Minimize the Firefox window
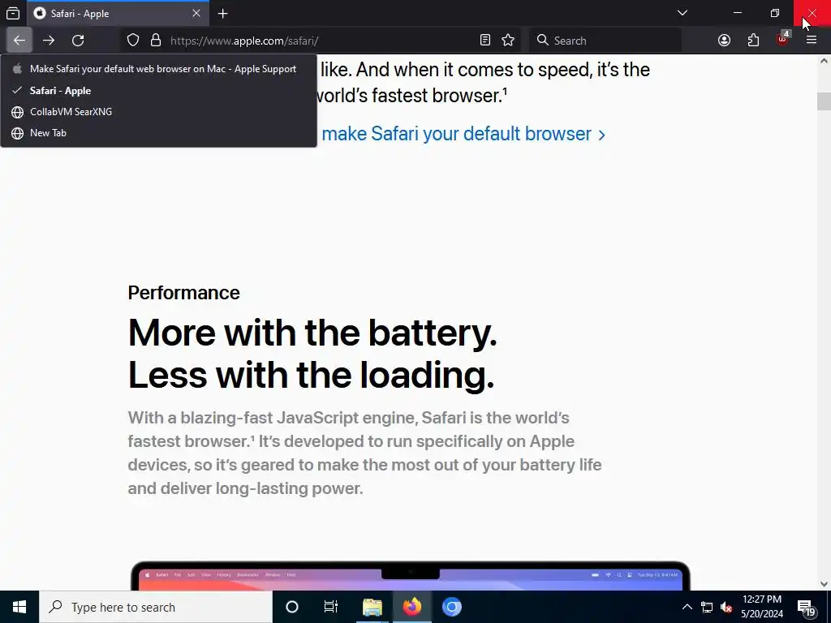831x623 pixels. pos(738,13)
